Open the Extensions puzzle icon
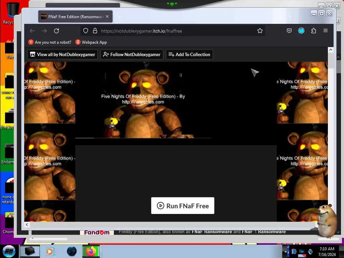 click(313, 31)
